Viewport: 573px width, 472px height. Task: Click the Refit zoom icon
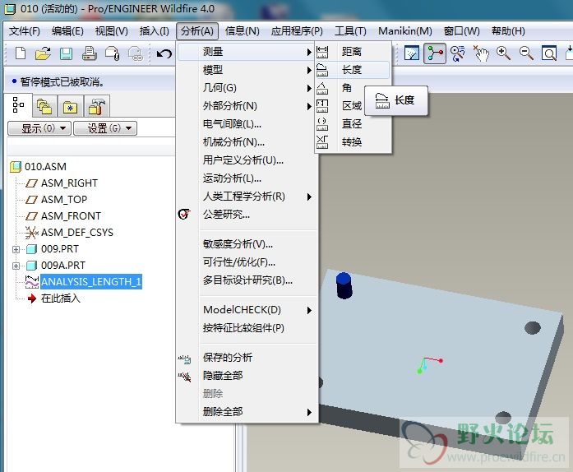pyautogui.click(x=549, y=53)
